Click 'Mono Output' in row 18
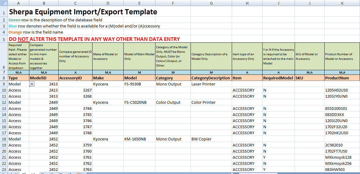The height and width of the screenshot is (174, 360). (x=173, y=139)
